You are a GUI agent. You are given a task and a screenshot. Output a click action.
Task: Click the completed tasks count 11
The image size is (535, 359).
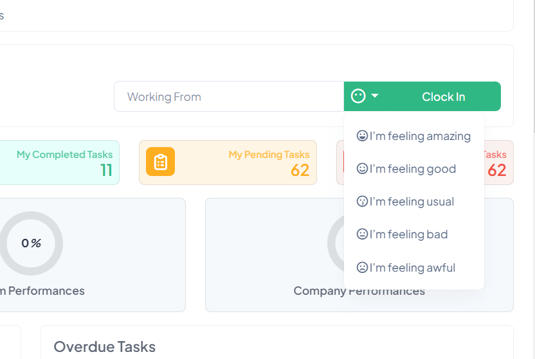pos(106,170)
